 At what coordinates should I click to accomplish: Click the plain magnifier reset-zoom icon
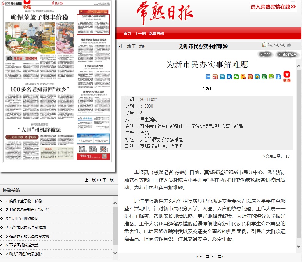pyautogui.click(x=276, y=45)
